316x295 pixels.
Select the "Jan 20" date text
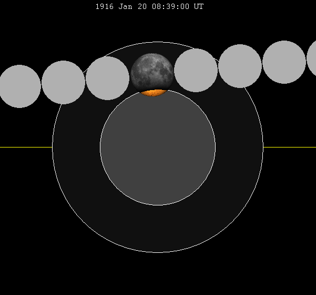(131, 7)
